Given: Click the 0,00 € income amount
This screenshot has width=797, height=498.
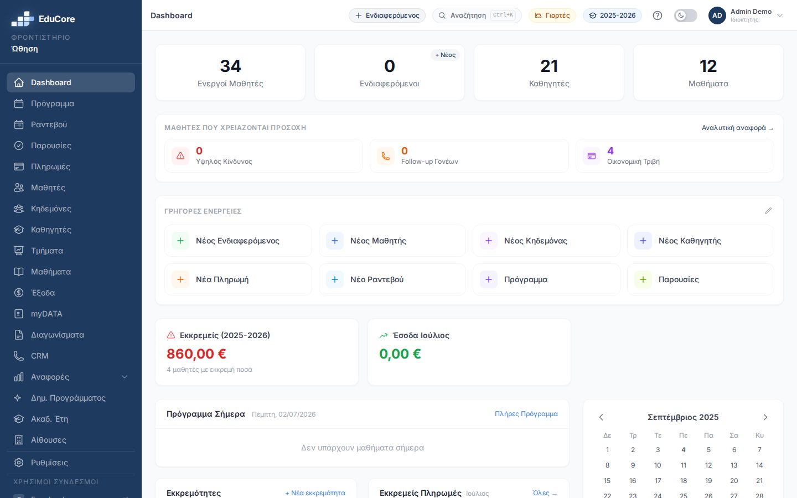Looking at the screenshot, I should [400, 354].
